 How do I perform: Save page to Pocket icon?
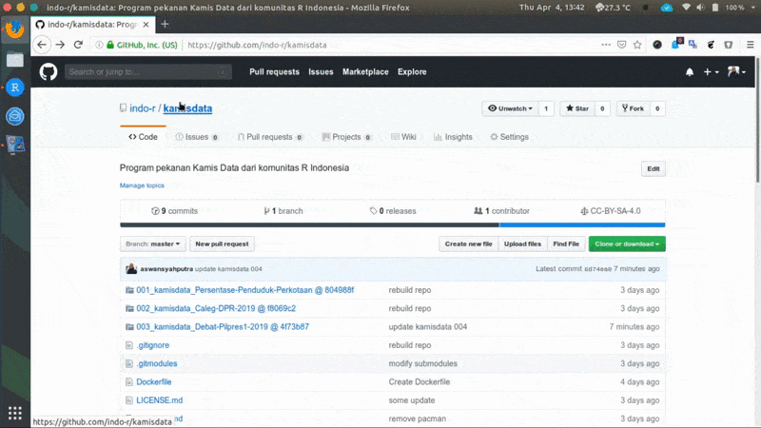pyautogui.click(x=622, y=45)
